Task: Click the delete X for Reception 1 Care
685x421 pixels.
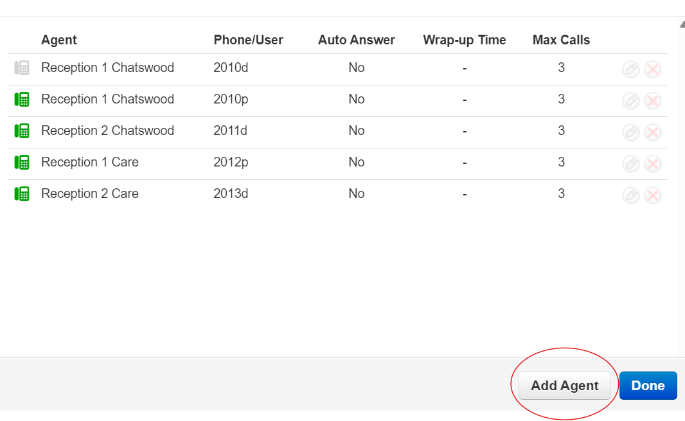Action: pyautogui.click(x=653, y=163)
